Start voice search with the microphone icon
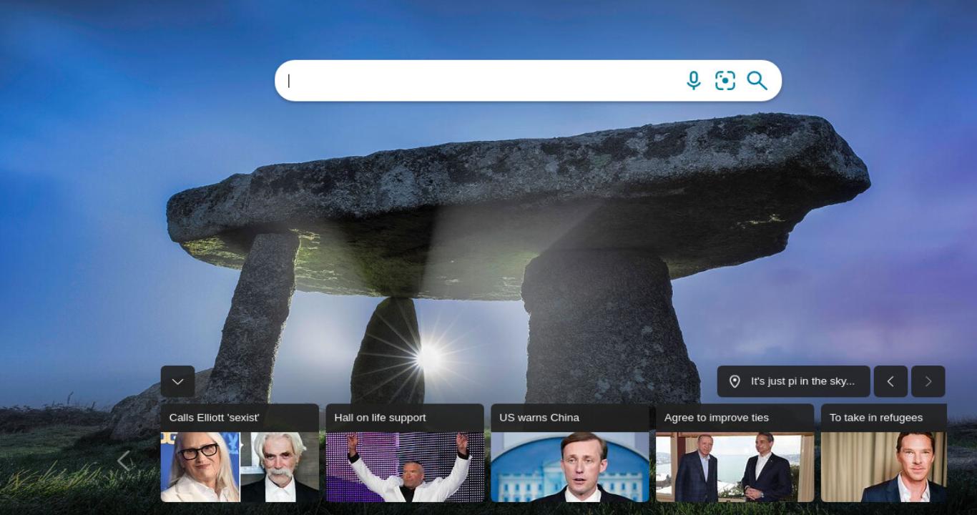Viewport: 977px width, 515px height. click(x=693, y=81)
